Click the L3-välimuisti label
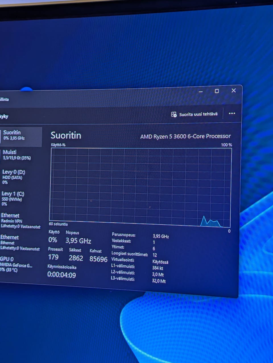Viewport: 273px width, 363px height. tap(123, 279)
